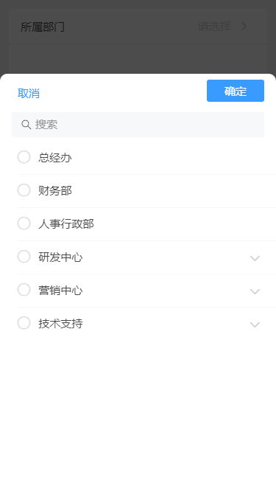The image size is (276, 492).
Task: Expand the 研发中心 department chevron
Action: (255, 258)
